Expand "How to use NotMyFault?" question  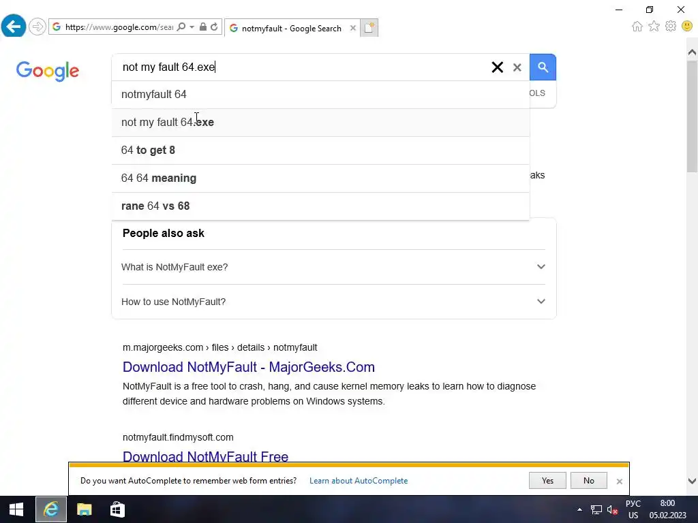[x=333, y=302]
